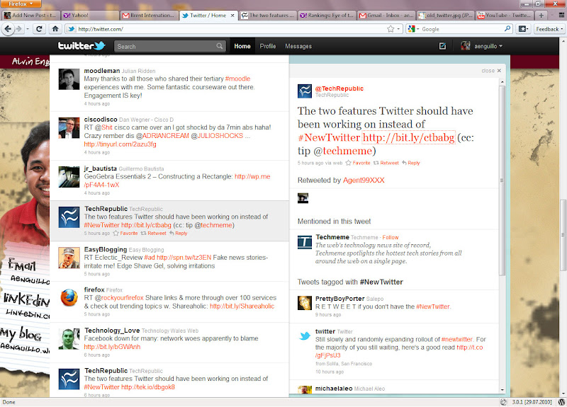Click the firefox avatar in the timeline
The image size is (567, 407).
[69, 298]
